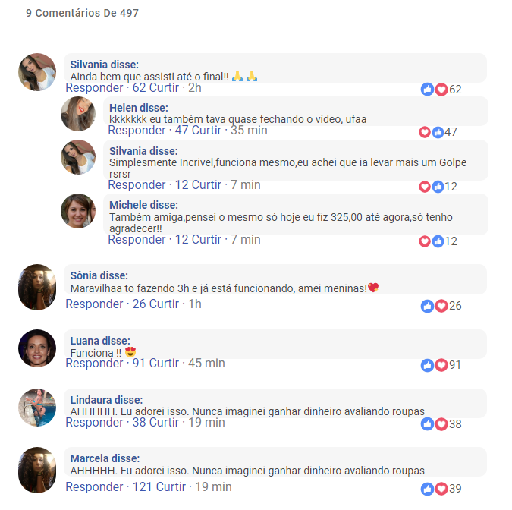512x510 pixels.
Task: Click the heart reaction on Helen's reply
Action: click(x=425, y=132)
